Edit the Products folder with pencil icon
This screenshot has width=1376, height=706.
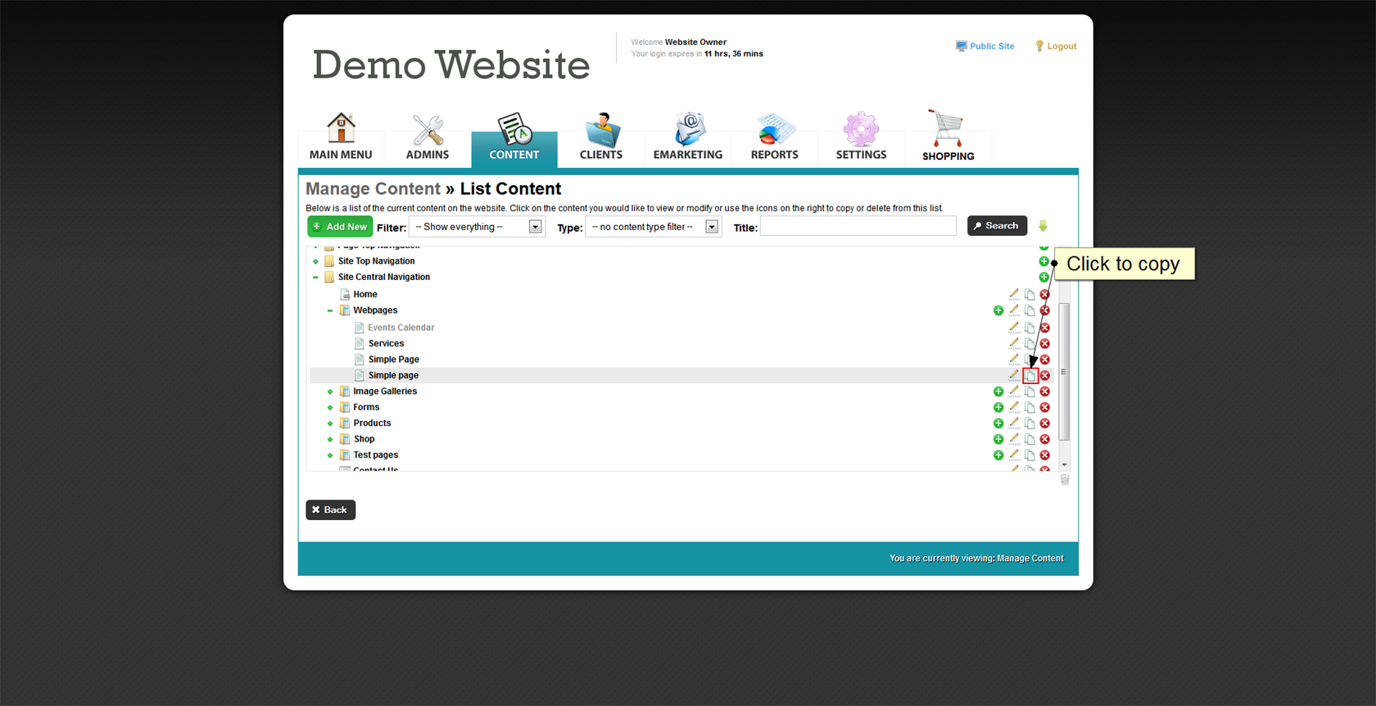pos(1014,423)
